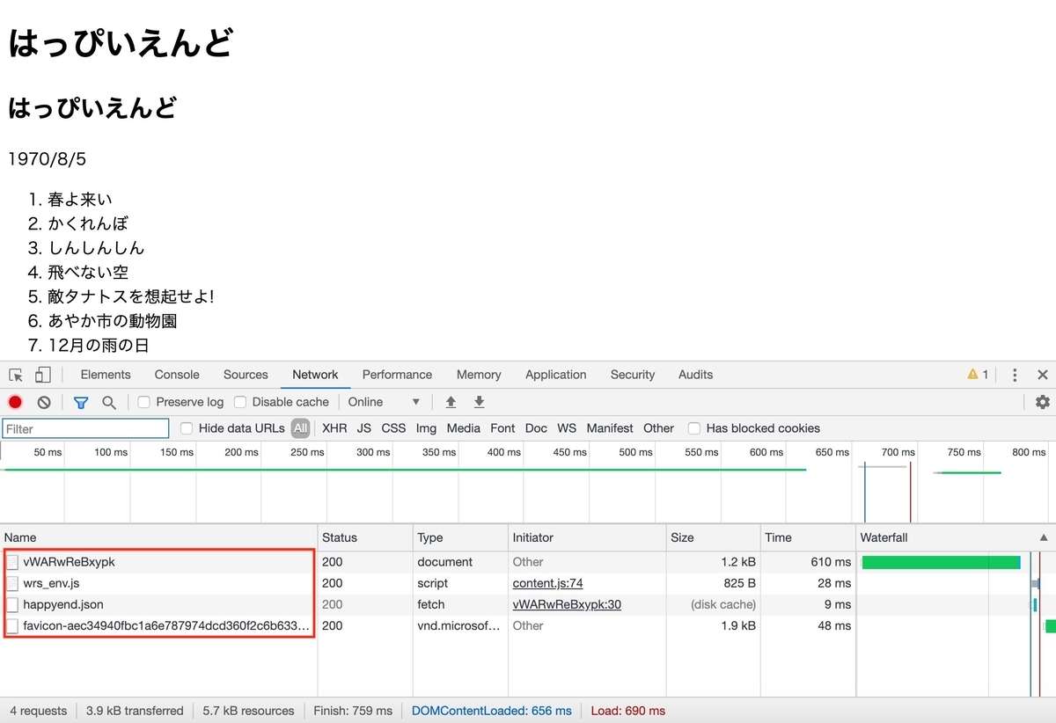1056x723 pixels.
Task: Click the file icon beside happyend.json
Action: [x=12, y=604]
